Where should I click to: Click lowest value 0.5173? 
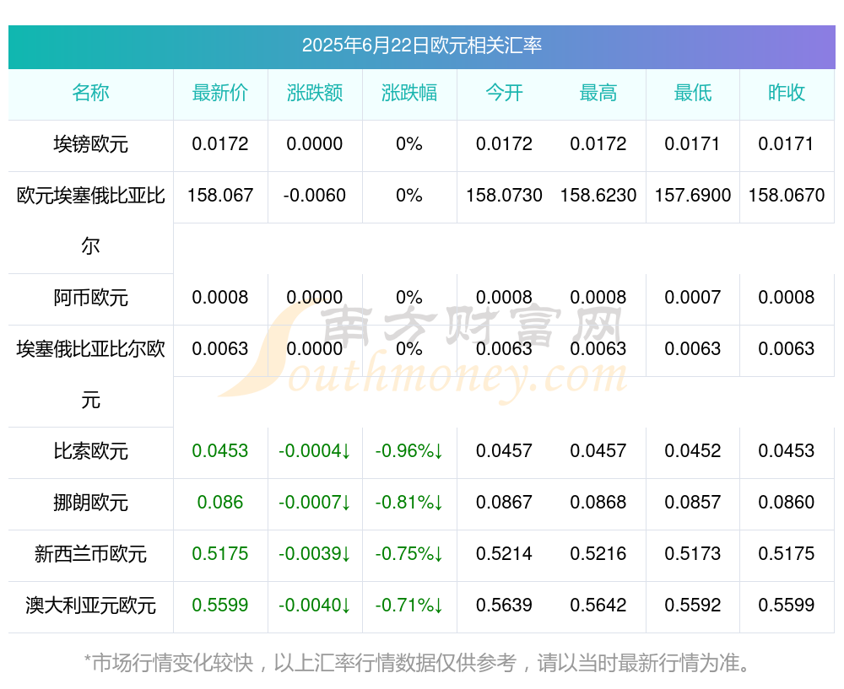point(693,553)
